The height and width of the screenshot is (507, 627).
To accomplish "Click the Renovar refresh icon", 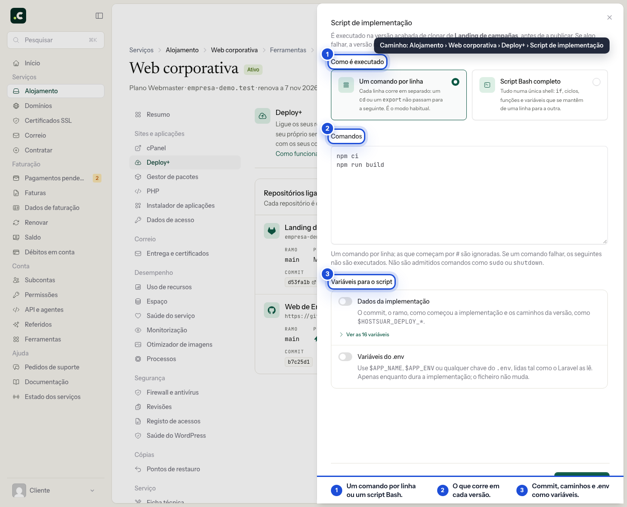I will [16, 223].
